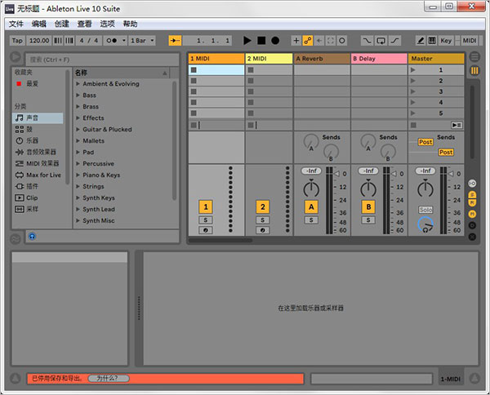Image resolution: width=490 pixels, height=395 pixels.
Task: Click the A Reverb track pan knob
Action: [310, 189]
